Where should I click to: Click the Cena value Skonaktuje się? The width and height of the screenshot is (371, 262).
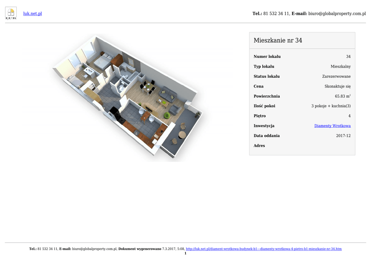click(x=337, y=86)
